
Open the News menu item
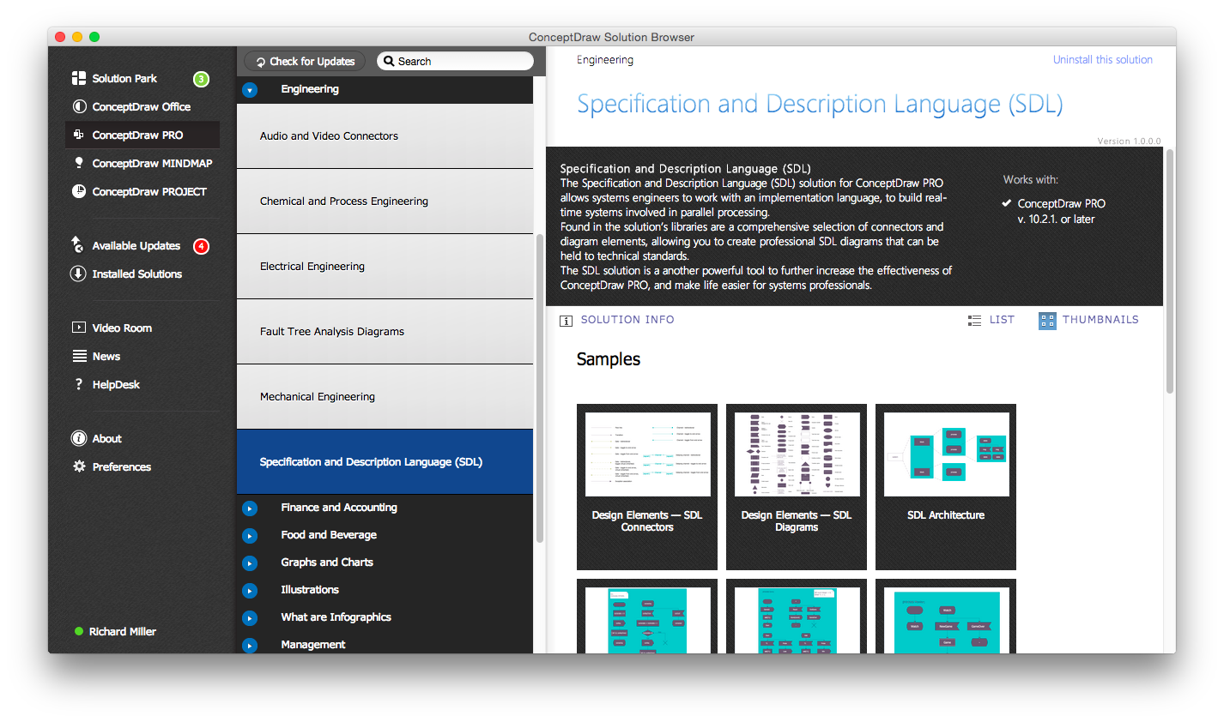[x=106, y=356]
